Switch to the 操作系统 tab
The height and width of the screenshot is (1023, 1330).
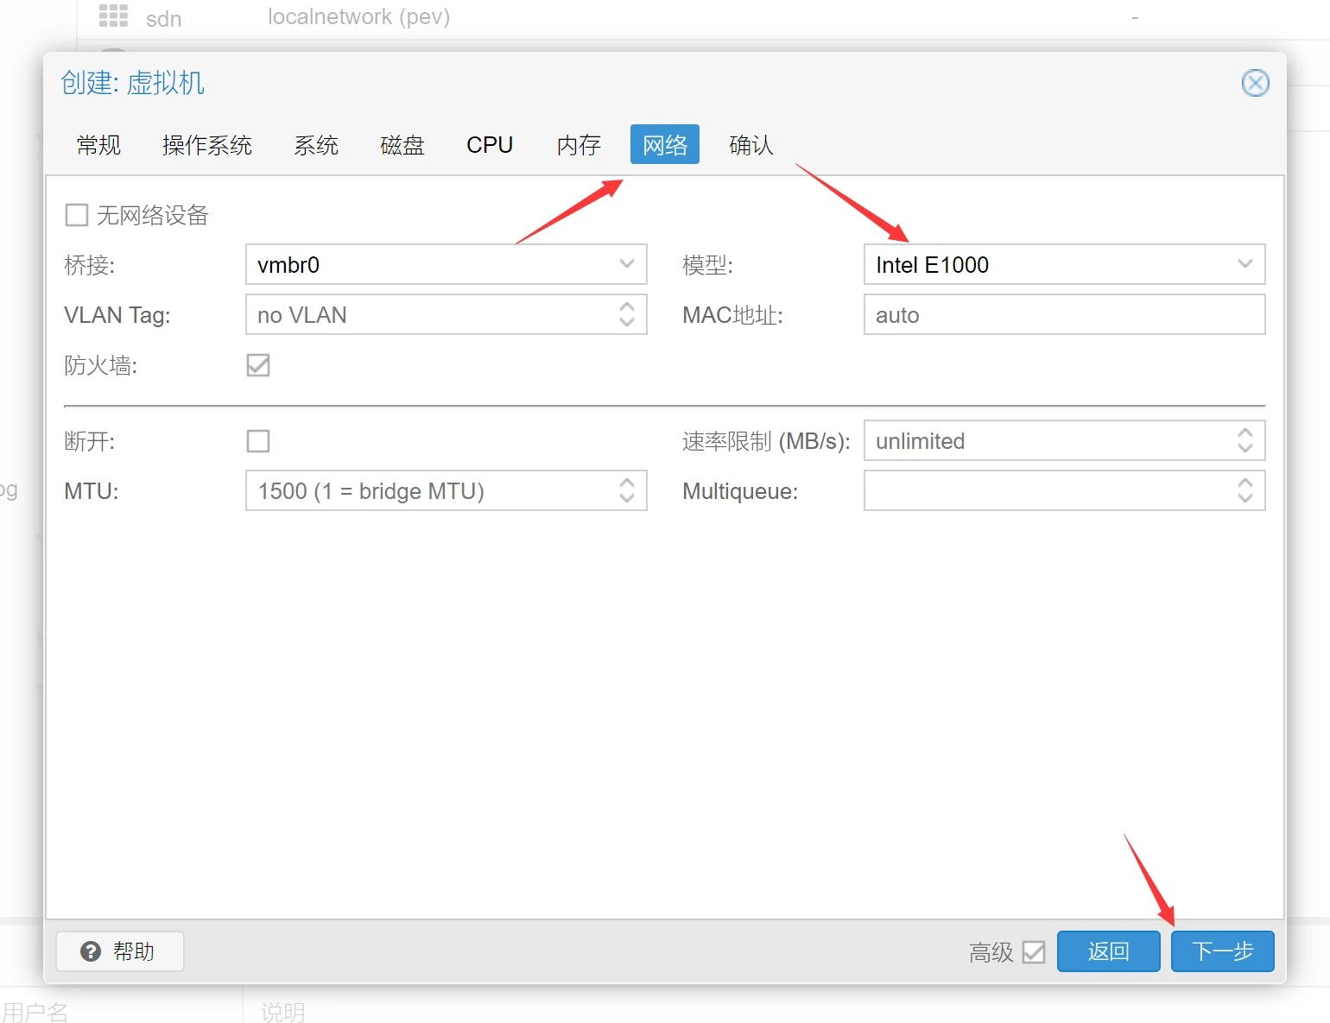click(x=207, y=144)
